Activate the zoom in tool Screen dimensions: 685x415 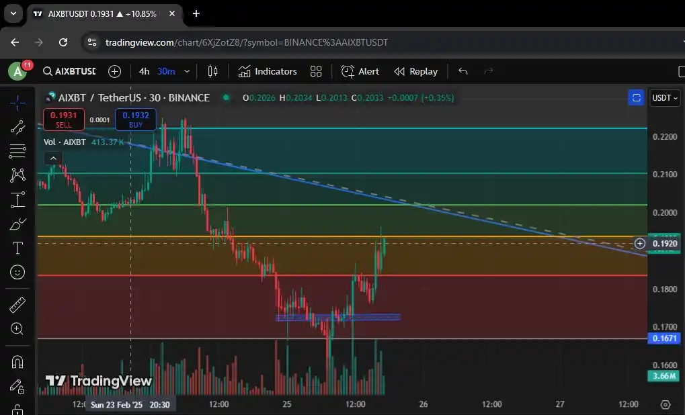click(x=17, y=328)
